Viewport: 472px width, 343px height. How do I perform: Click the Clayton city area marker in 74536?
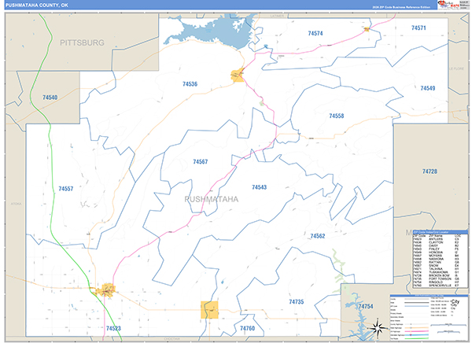point(238,76)
